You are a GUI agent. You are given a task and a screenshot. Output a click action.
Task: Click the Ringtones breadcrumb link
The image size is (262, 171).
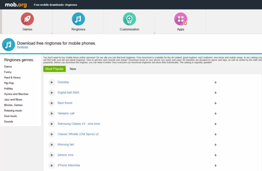23,47
